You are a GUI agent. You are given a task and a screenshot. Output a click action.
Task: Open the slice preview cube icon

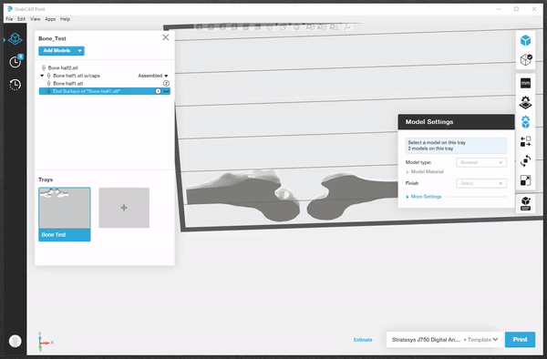point(525,203)
